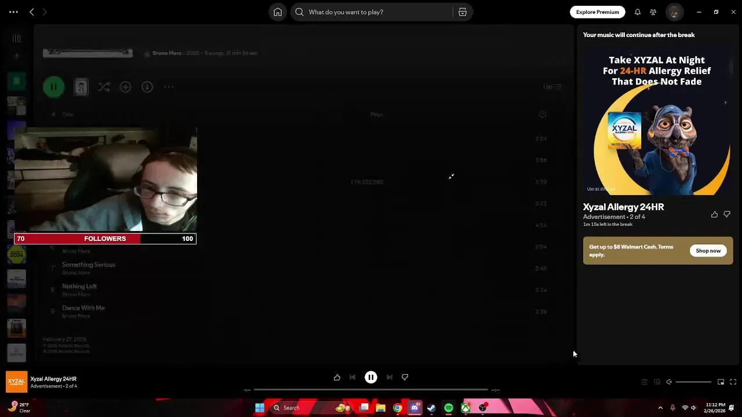Skip to next track
The width and height of the screenshot is (742, 417).
pos(389,378)
